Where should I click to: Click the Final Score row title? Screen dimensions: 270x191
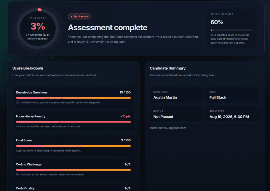(24, 140)
